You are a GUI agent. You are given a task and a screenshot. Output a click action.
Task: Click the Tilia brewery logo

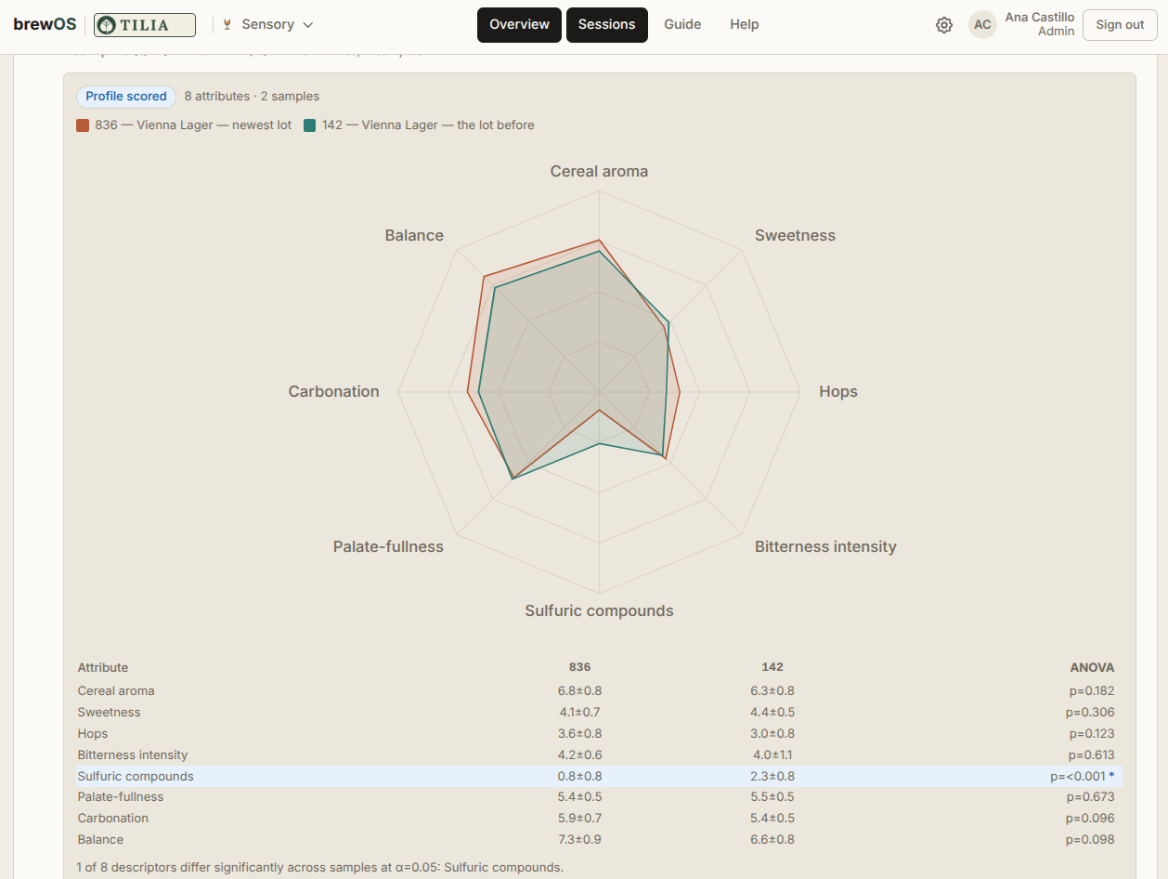coord(145,25)
